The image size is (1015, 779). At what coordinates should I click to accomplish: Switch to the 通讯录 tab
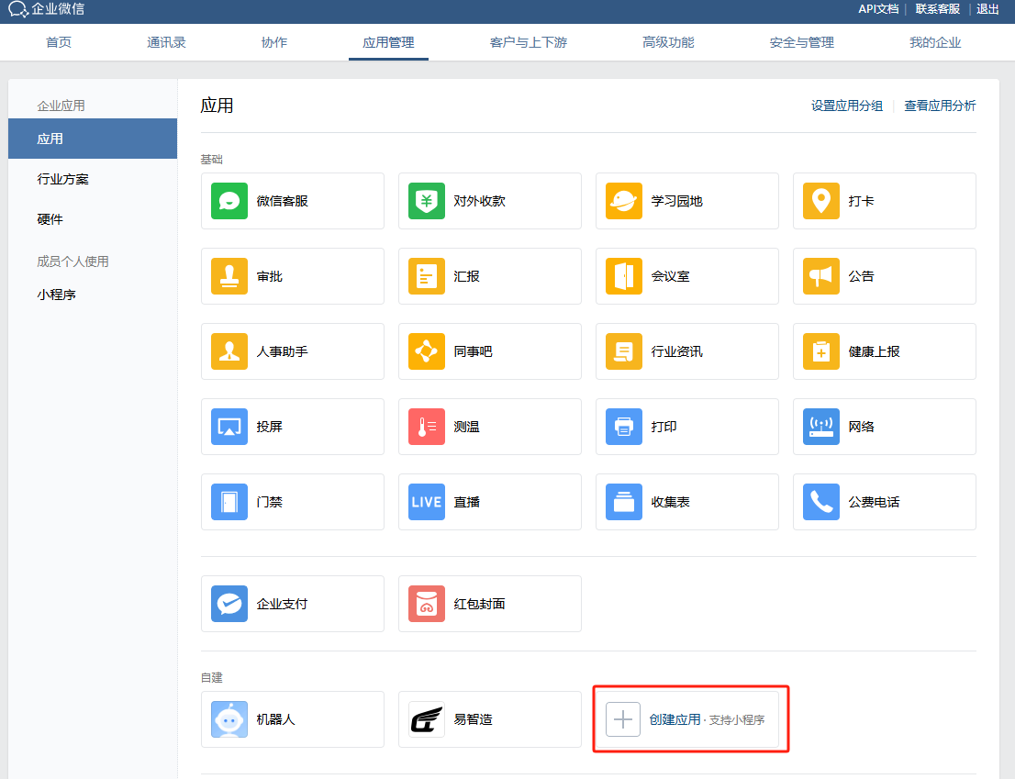point(166,43)
